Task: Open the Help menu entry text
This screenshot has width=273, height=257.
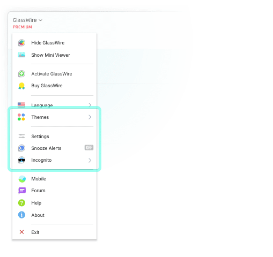Action: point(36,203)
